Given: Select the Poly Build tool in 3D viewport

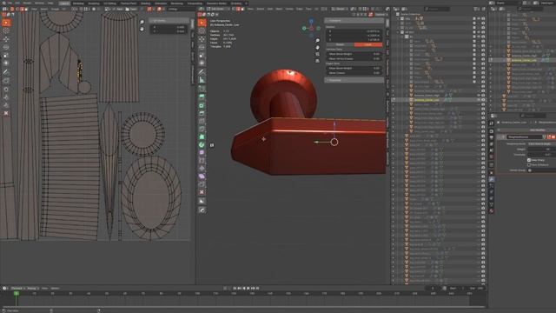Looking at the screenshot, I should click(202, 137).
